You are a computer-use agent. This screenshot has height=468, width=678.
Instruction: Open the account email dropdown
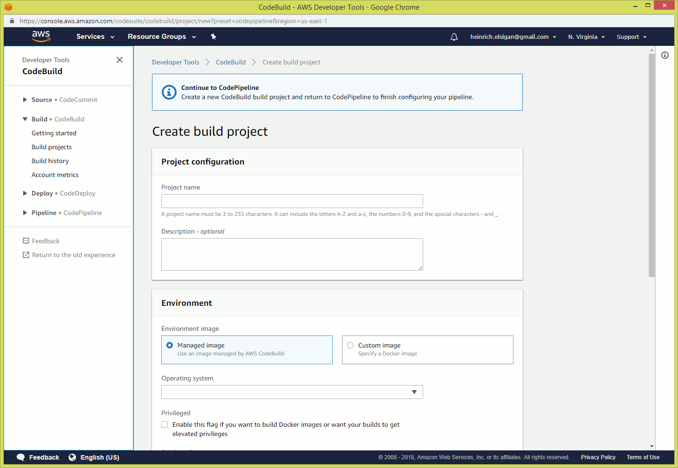513,37
